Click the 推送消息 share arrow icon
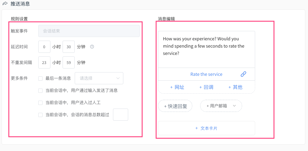Viewport: 308px width, 151px height. click(5, 3)
